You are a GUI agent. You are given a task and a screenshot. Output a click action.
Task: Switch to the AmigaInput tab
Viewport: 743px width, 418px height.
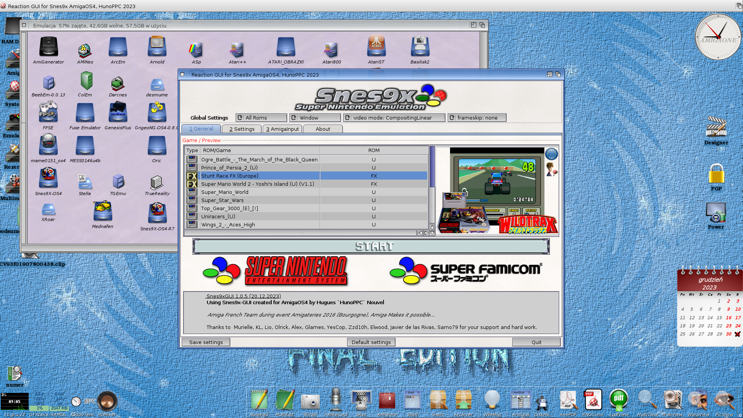[x=282, y=129]
